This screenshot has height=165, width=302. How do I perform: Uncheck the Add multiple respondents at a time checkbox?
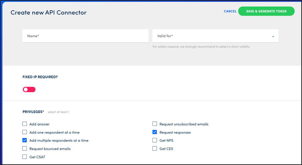[25, 140]
